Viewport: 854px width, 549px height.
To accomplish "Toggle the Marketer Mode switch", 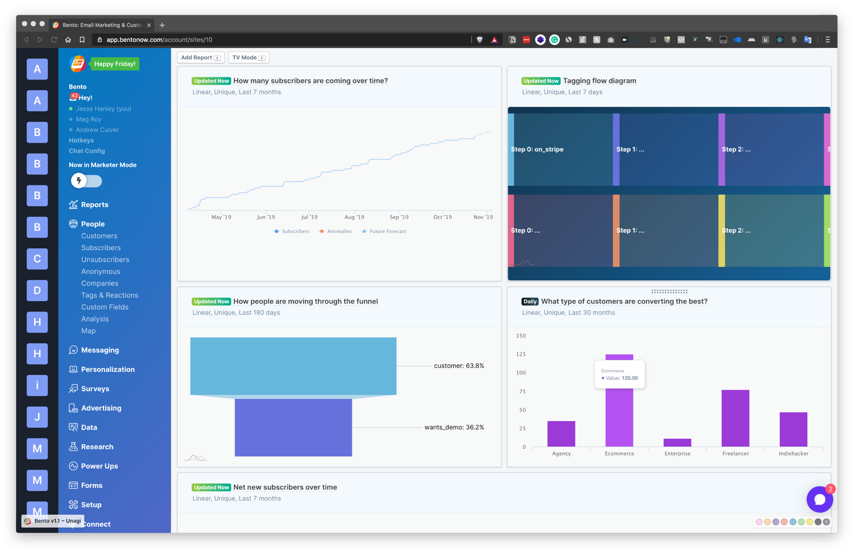I will point(86,181).
